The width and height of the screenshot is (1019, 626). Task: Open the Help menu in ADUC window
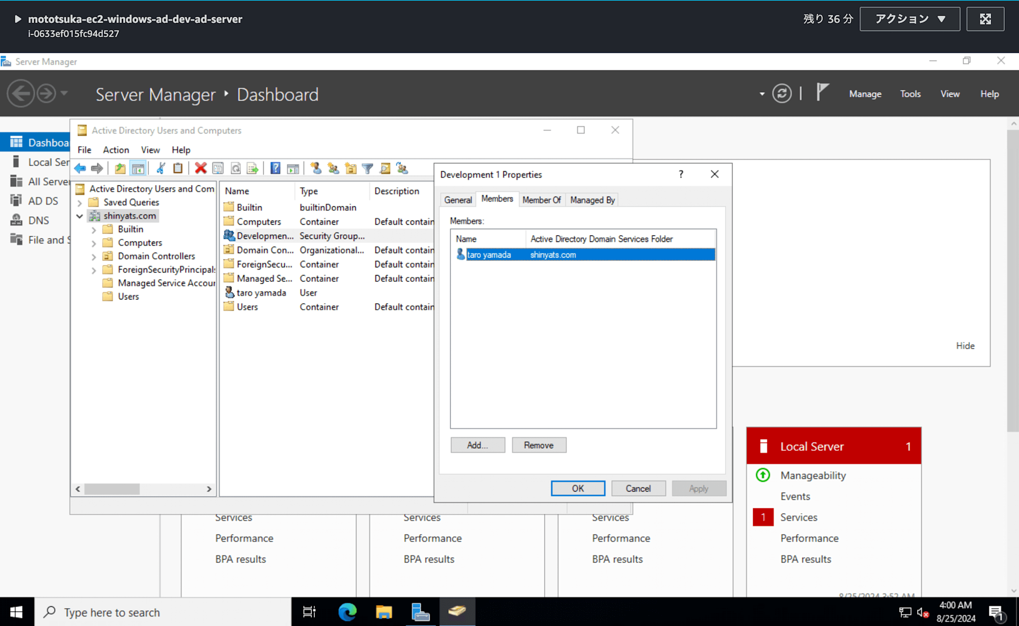[x=181, y=150]
